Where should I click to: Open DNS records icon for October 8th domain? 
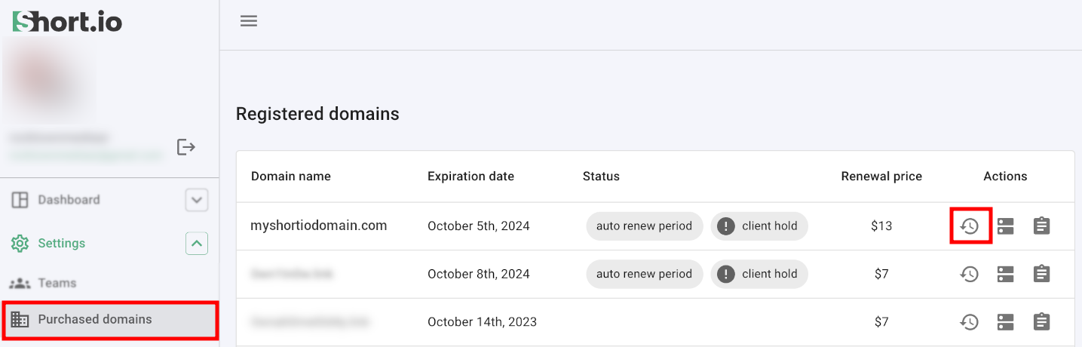click(x=1005, y=274)
